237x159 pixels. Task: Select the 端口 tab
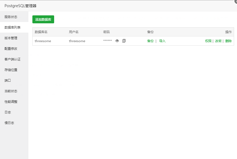14,80
